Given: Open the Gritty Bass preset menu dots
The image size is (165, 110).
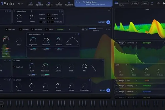Looking at the screenshot, I should 111,2.
